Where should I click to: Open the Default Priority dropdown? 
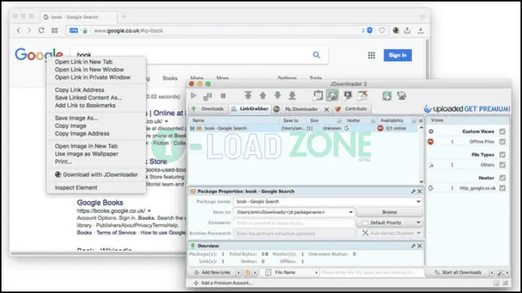click(419, 223)
